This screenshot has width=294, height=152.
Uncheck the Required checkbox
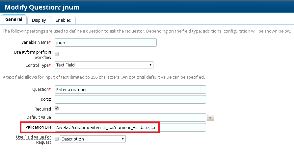click(57, 108)
